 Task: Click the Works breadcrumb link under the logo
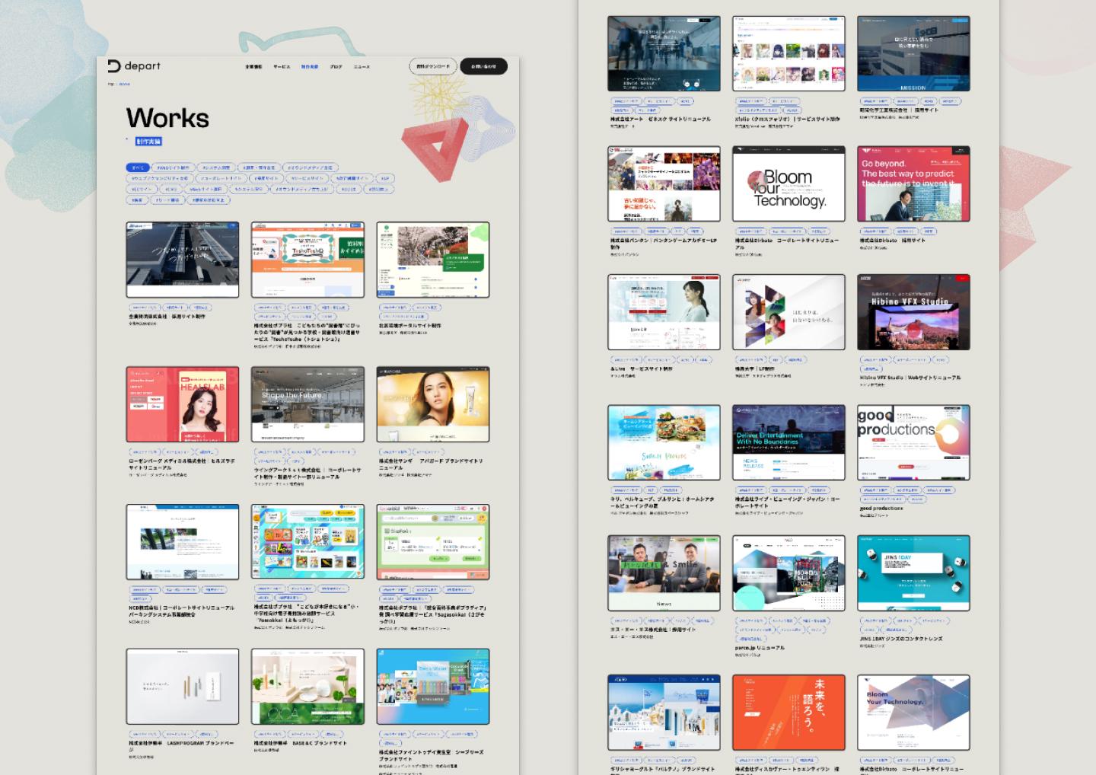pyautogui.click(x=125, y=85)
